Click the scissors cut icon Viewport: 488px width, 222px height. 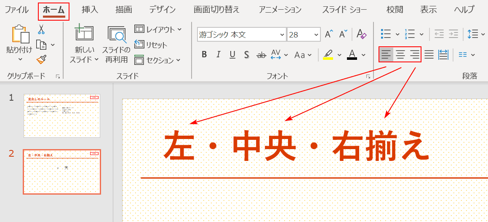tap(41, 29)
